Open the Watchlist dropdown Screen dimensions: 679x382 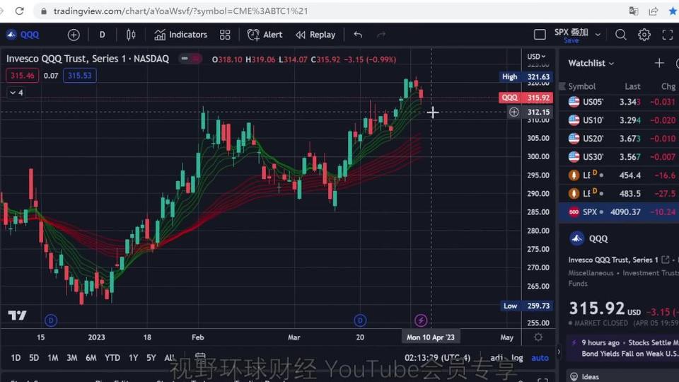pyautogui.click(x=591, y=63)
